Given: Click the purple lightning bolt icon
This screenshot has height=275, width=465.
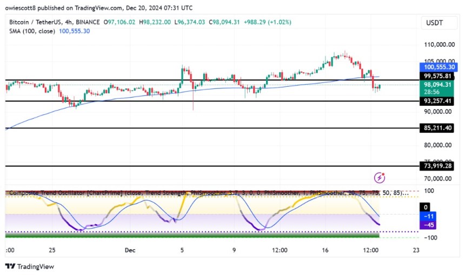Looking at the screenshot, I should pos(380,177).
